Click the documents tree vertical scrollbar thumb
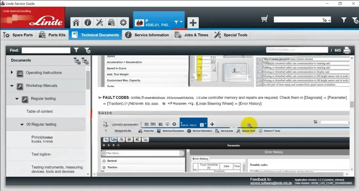 click(88, 80)
